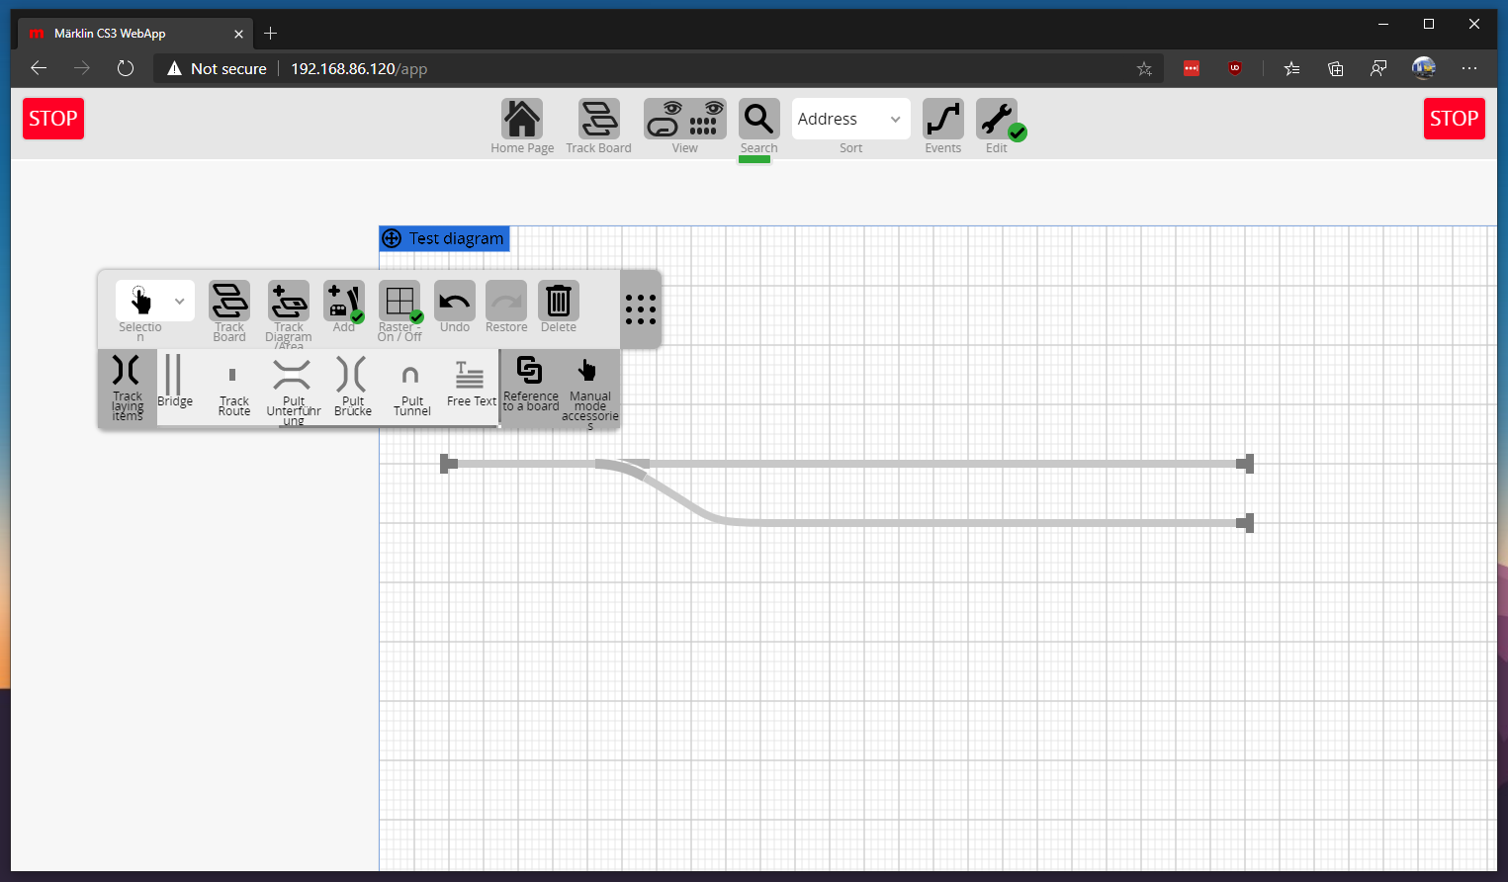Toggle the Edit wrench mode

tap(997, 119)
